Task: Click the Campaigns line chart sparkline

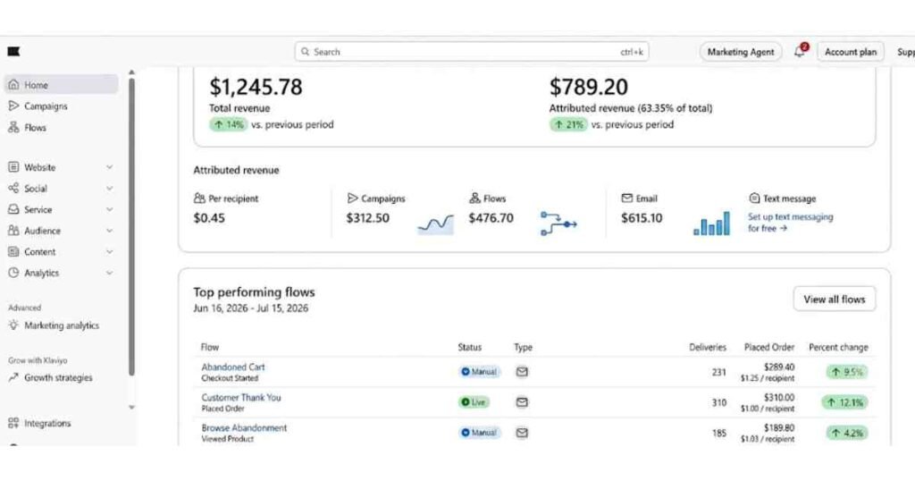Action: coord(435,224)
